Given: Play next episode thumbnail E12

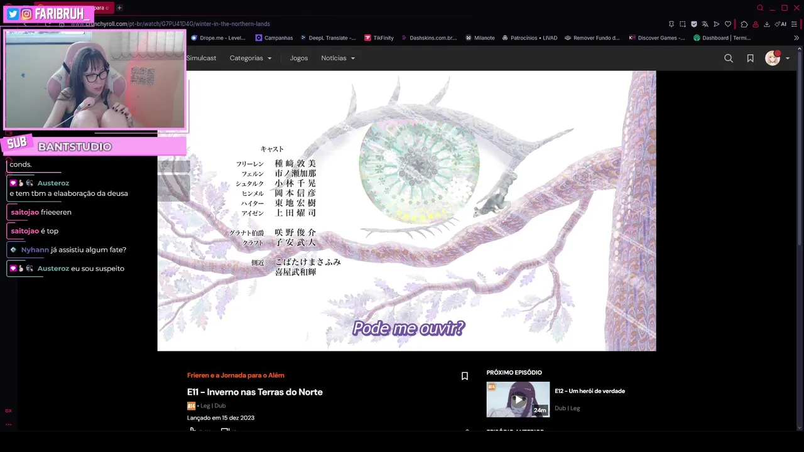Looking at the screenshot, I should 518,399.
